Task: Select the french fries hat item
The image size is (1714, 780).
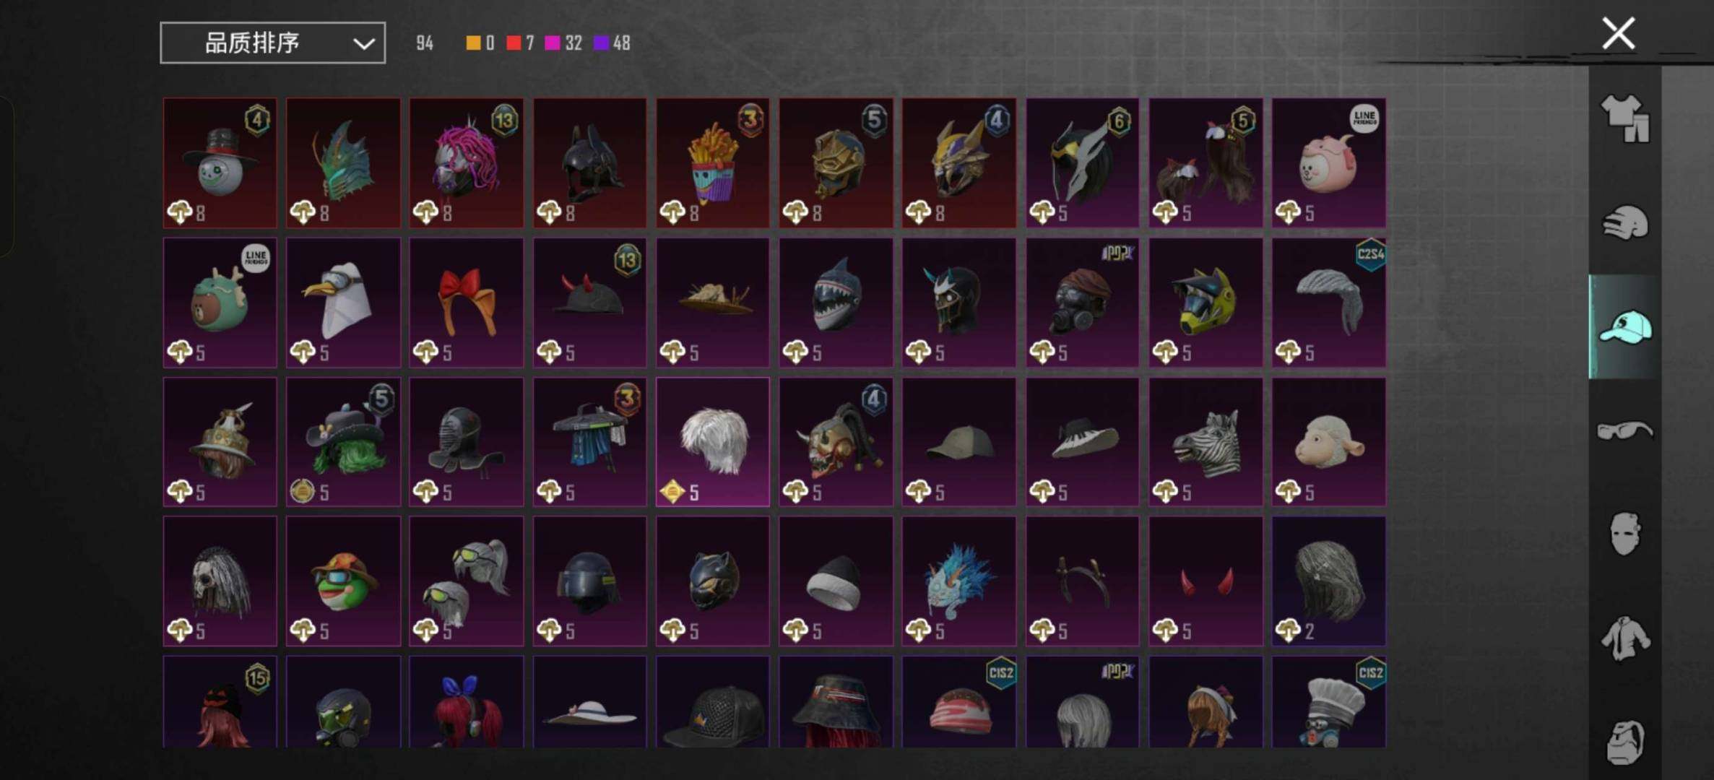Action: [x=713, y=163]
